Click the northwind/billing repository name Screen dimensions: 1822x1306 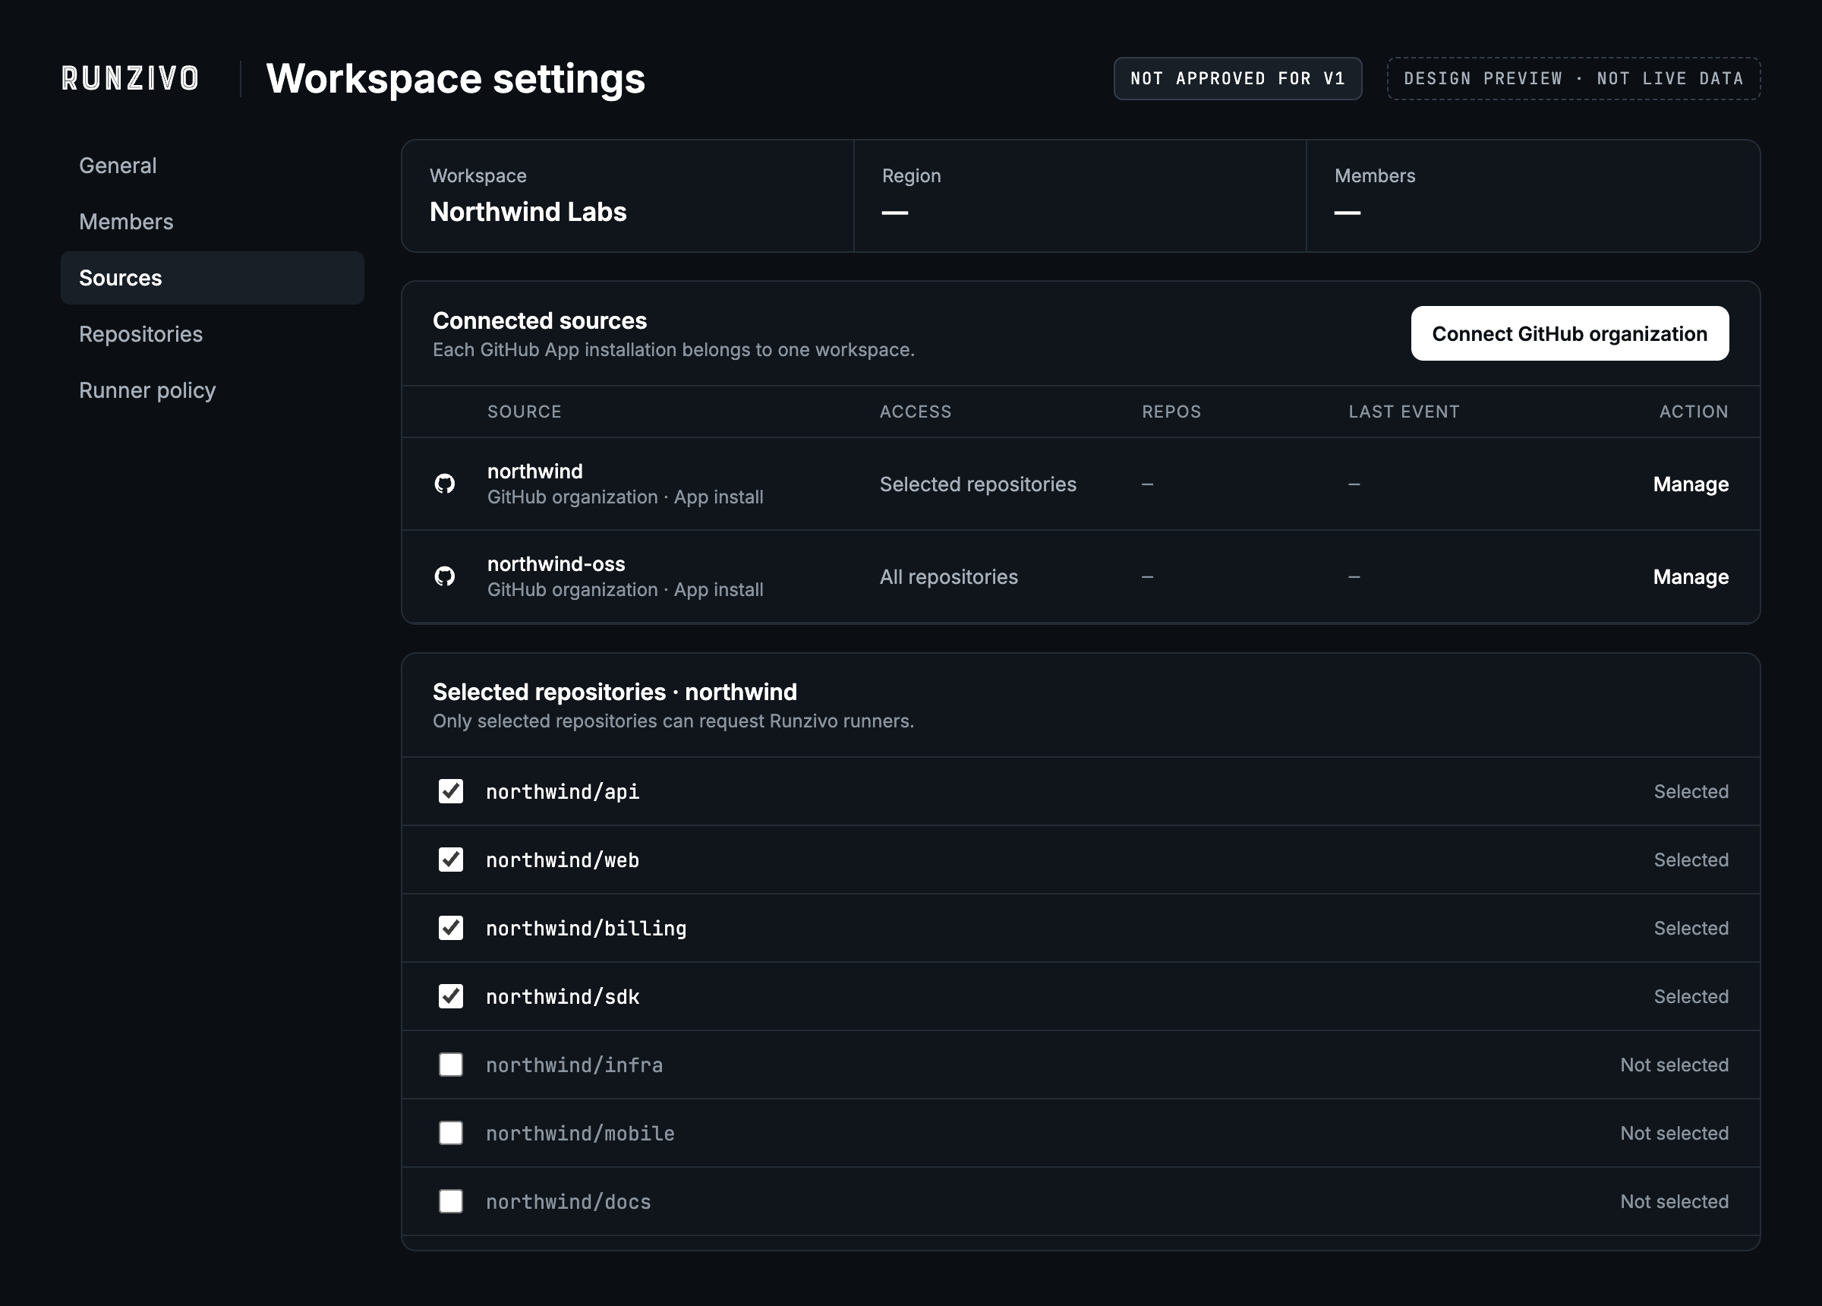tap(585, 929)
